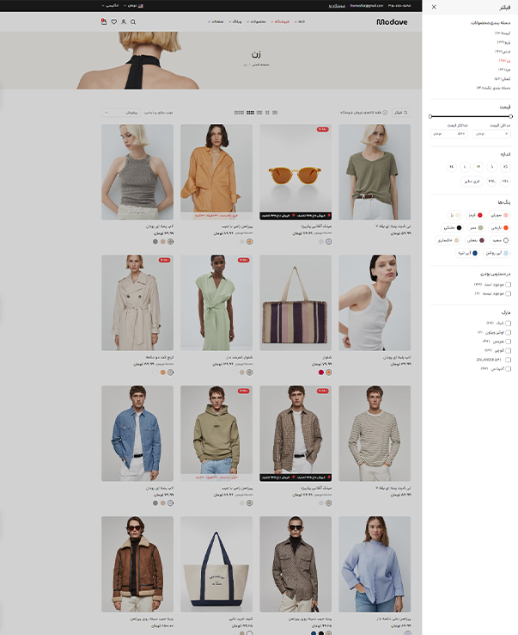Pick the red color filter chip
The height and width of the screenshot is (635, 518).
point(475,215)
